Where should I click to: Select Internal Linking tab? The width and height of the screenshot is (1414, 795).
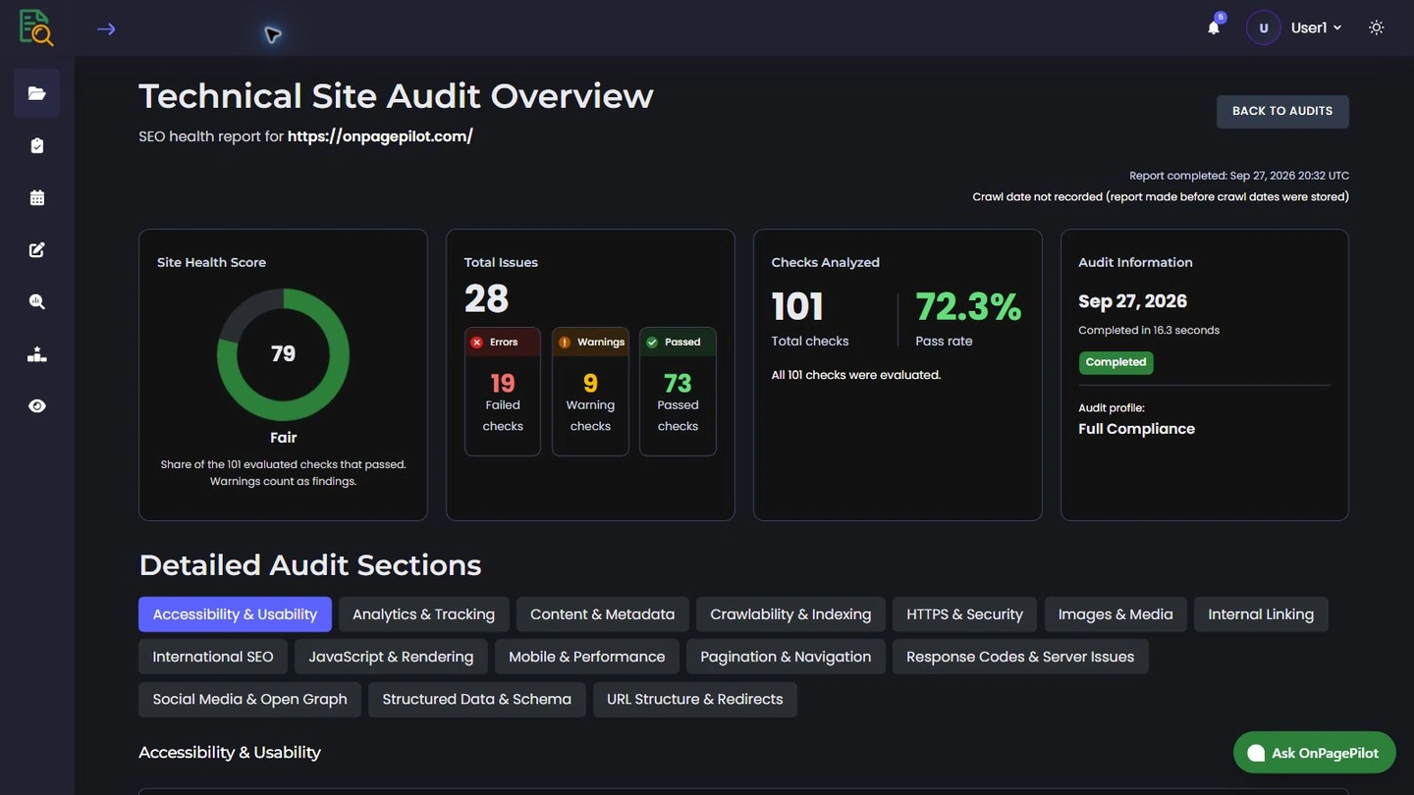click(x=1261, y=614)
